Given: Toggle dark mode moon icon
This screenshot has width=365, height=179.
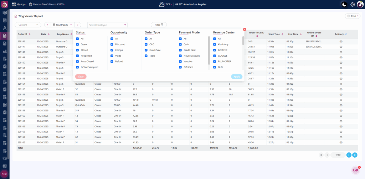Looking at the screenshot, I should click(x=344, y=5).
